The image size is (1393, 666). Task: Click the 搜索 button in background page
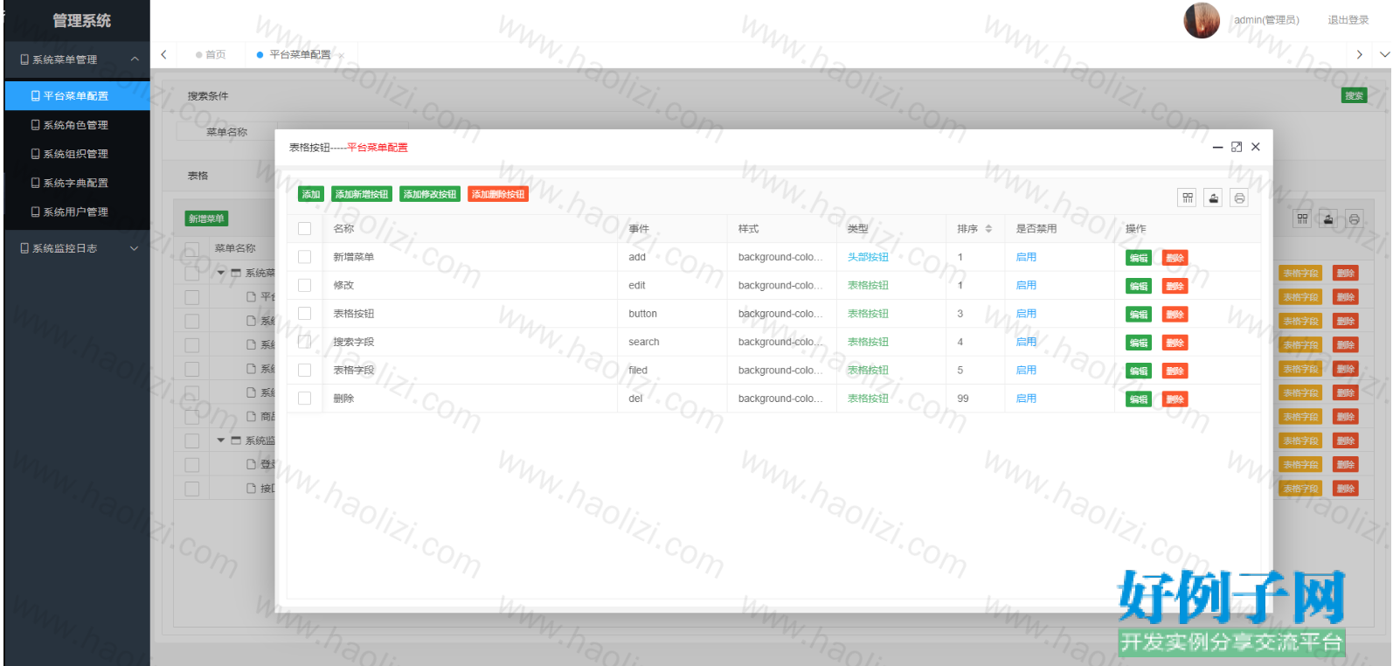click(1354, 95)
